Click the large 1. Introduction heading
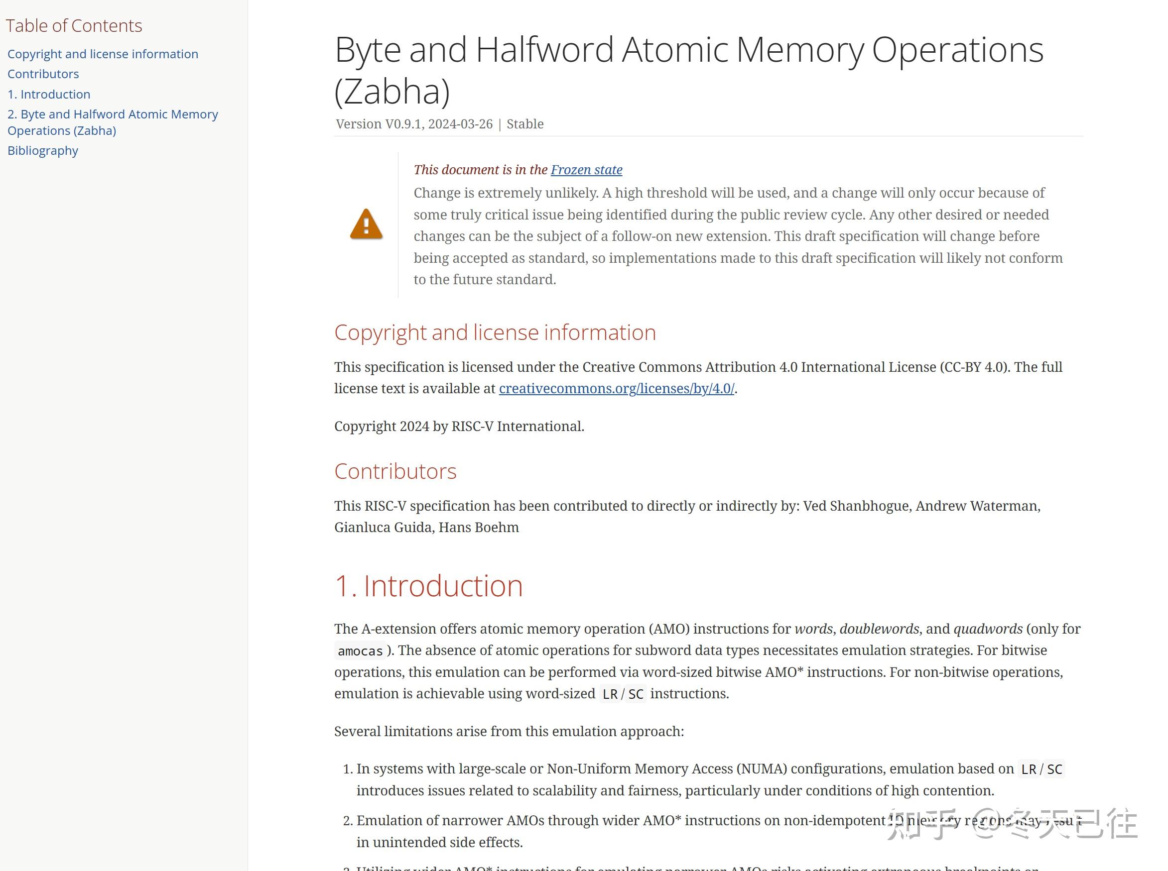This screenshot has width=1168, height=871. [428, 586]
